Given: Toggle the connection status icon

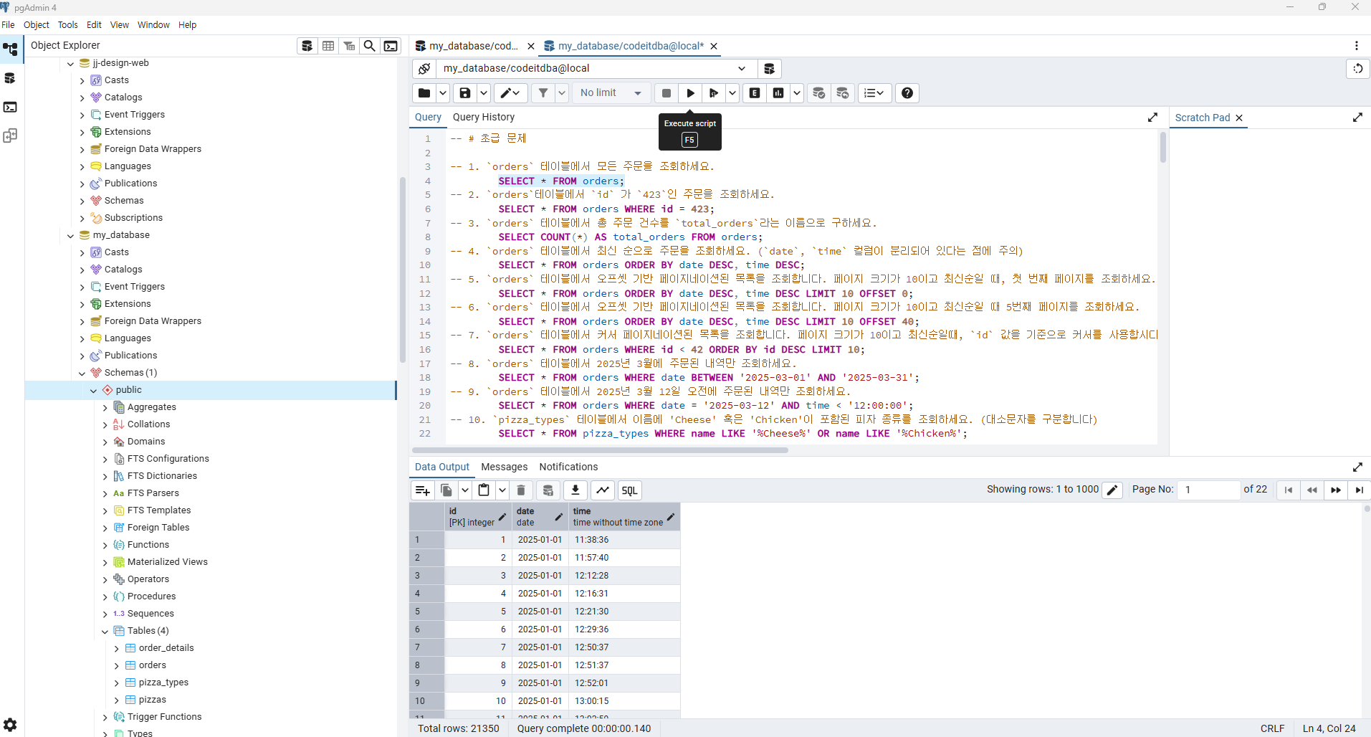Looking at the screenshot, I should pos(424,69).
